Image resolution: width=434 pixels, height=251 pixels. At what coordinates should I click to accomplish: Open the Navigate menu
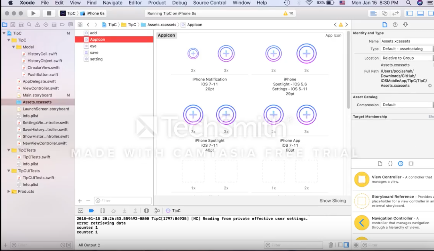click(113, 3)
